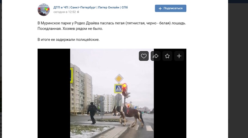Play the horse video in the post

pos(112,93)
